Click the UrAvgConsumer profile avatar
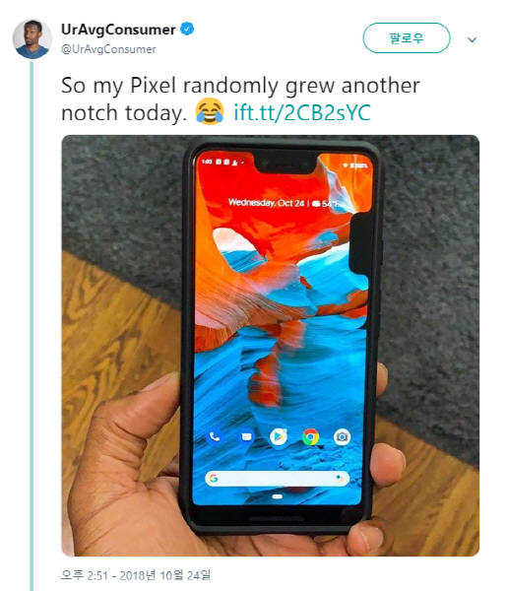The height and width of the screenshot is (591, 507). [32, 39]
